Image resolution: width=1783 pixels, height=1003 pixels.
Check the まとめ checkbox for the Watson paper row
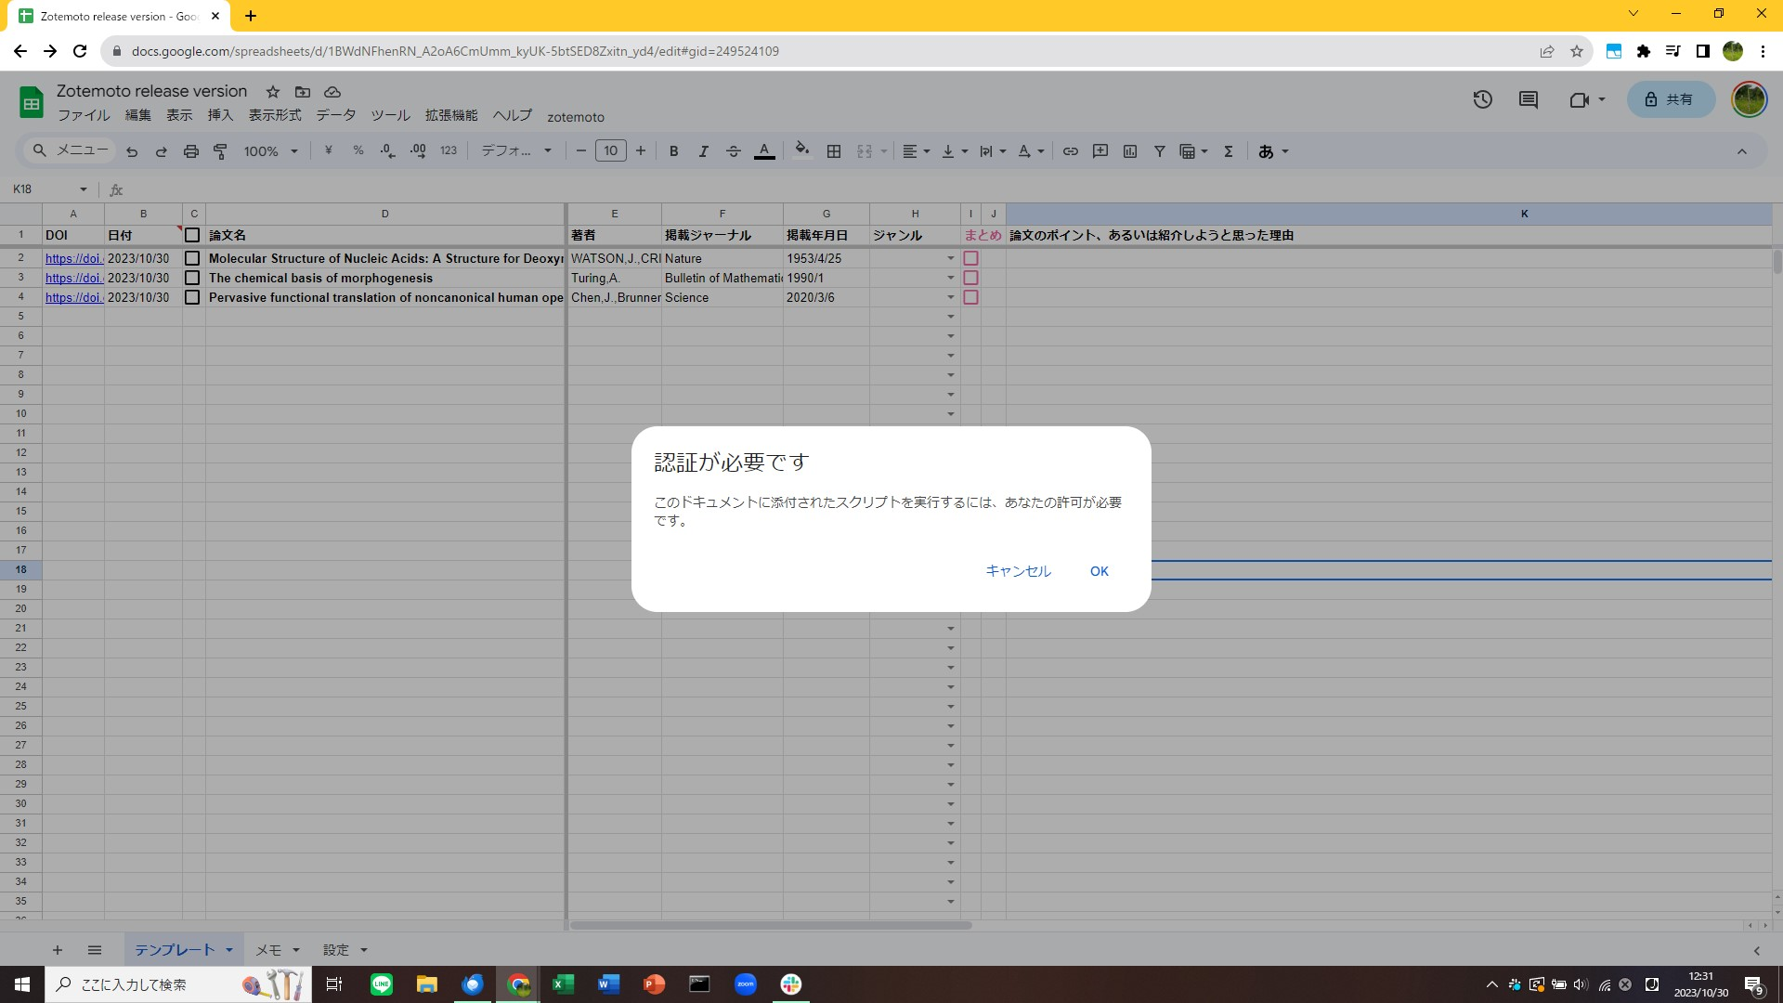point(971,258)
